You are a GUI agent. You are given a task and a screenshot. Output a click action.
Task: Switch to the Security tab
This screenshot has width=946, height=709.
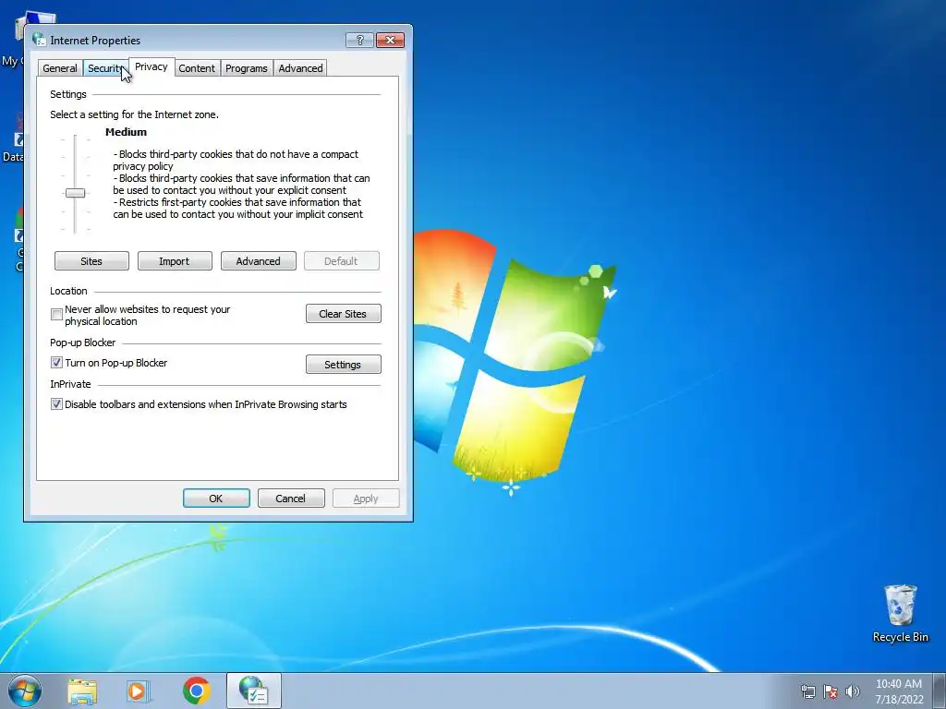click(105, 68)
